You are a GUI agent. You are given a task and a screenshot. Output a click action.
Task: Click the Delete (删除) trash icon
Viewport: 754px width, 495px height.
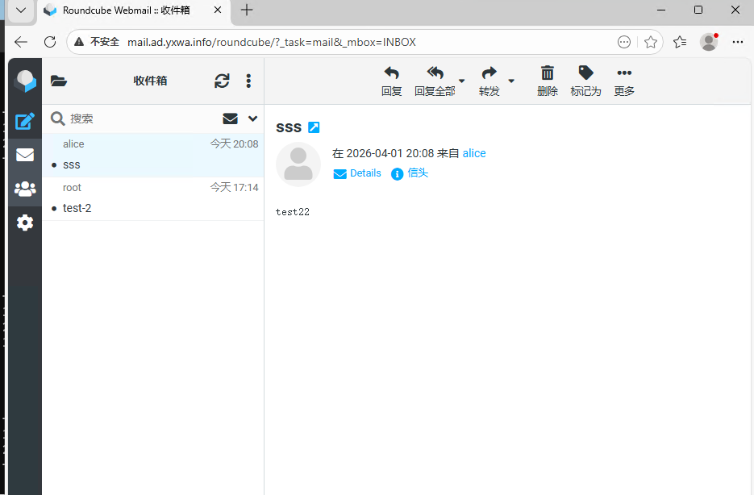[x=548, y=81]
